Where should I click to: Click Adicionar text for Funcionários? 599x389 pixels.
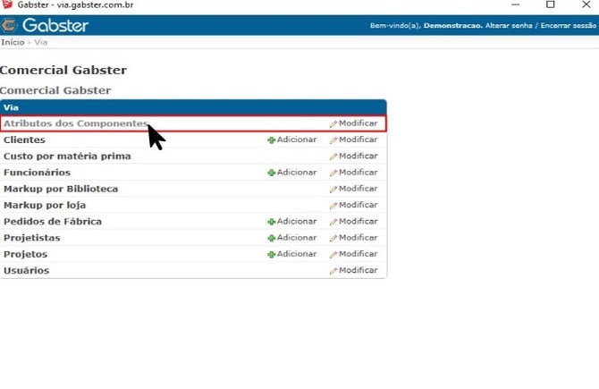(297, 173)
